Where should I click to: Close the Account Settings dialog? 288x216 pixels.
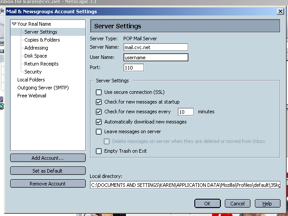pyautogui.click(x=280, y=12)
